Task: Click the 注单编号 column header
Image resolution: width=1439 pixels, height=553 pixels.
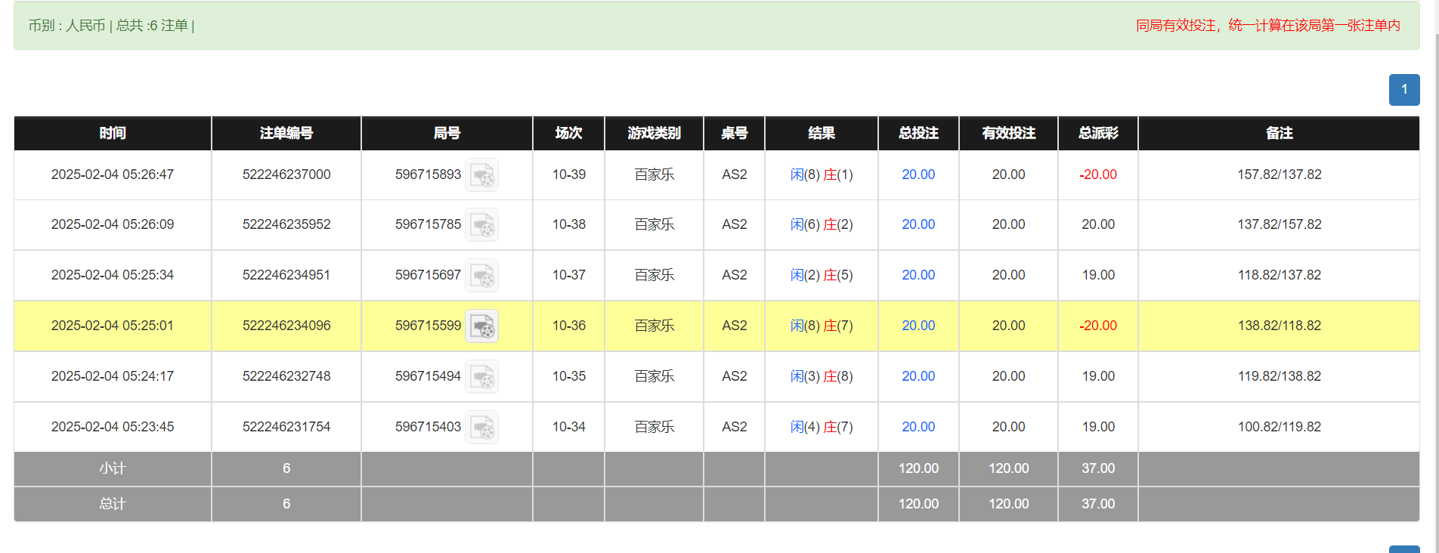Action: pyautogui.click(x=286, y=133)
